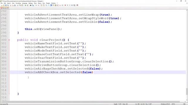Click the vertical scrollbar down arrow
Image resolution: width=188 pixels, height=105 pixels.
187,100
